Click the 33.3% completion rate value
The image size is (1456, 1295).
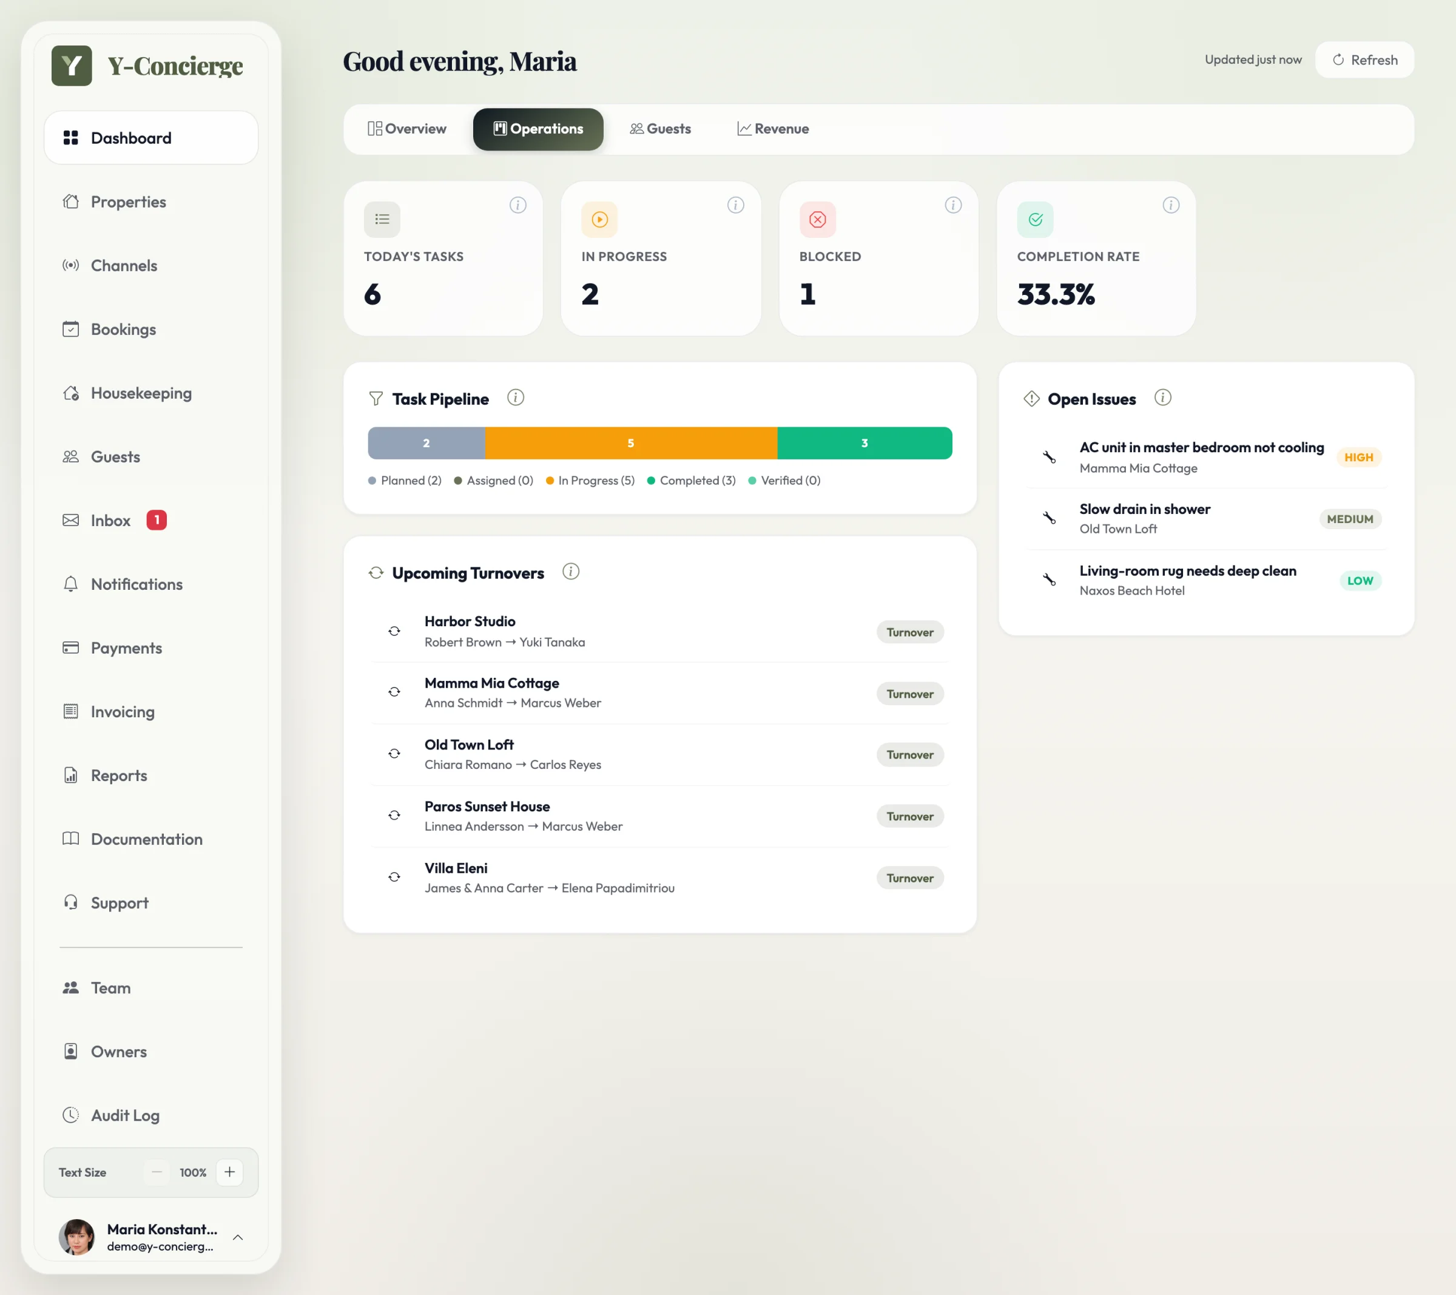pyautogui.click(x=1056, y=294)
